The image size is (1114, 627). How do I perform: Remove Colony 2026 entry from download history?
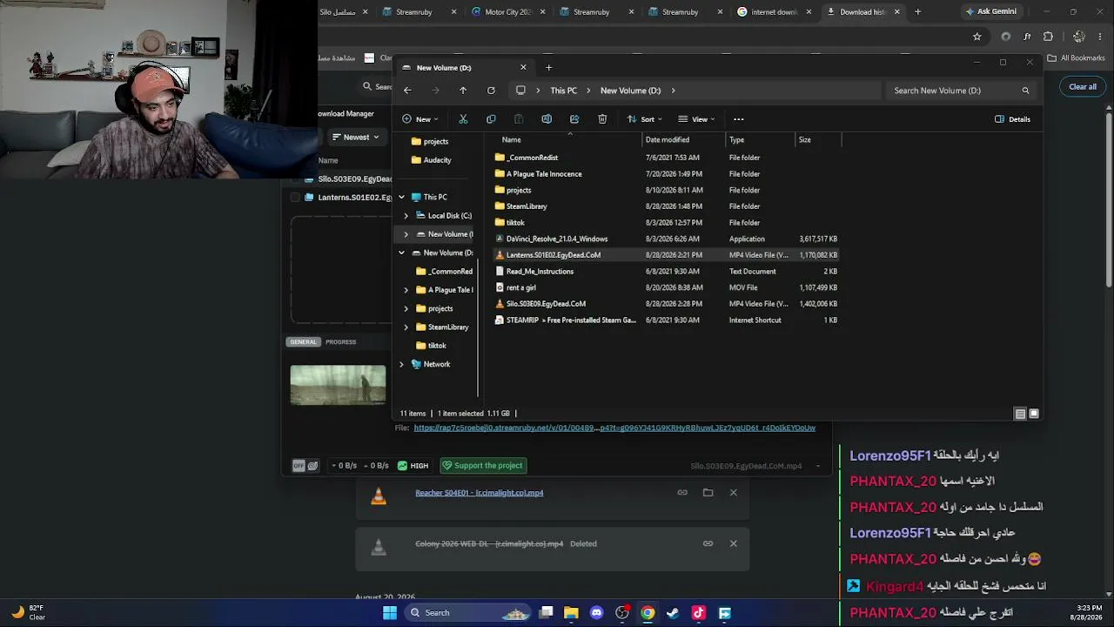pyautogui.click(x=733, y=543)
